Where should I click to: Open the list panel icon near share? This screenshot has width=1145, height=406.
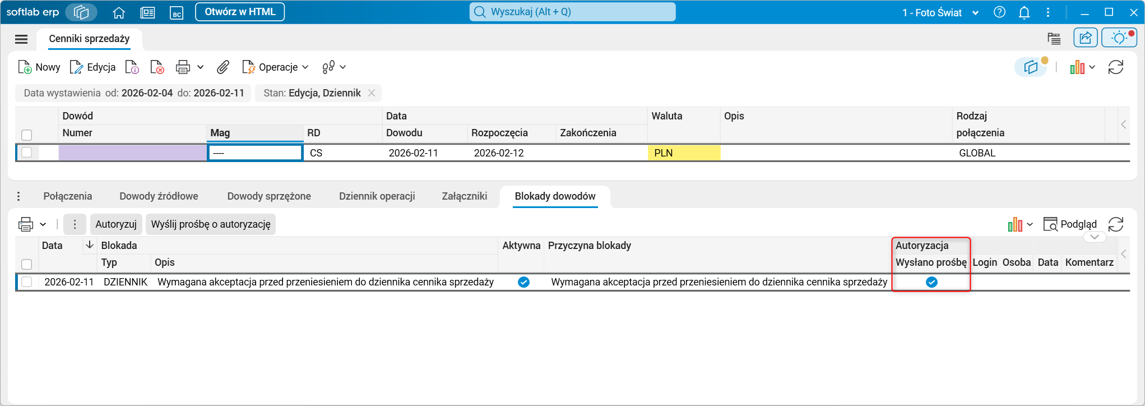pyautogui.click(x=1054, y=38)
